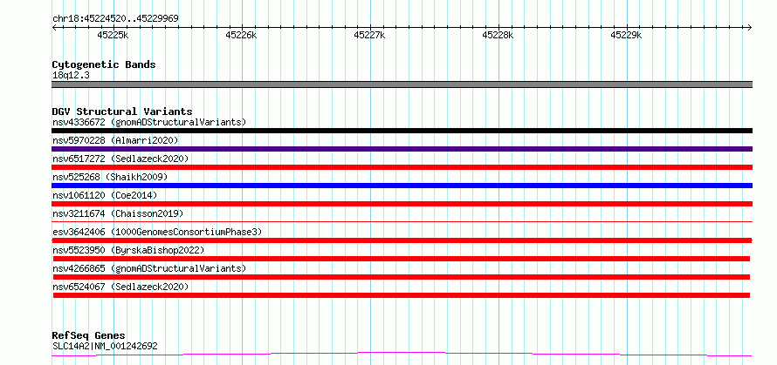Click the chr18:45224520..45229969 coordinates label

click(115, 19)
